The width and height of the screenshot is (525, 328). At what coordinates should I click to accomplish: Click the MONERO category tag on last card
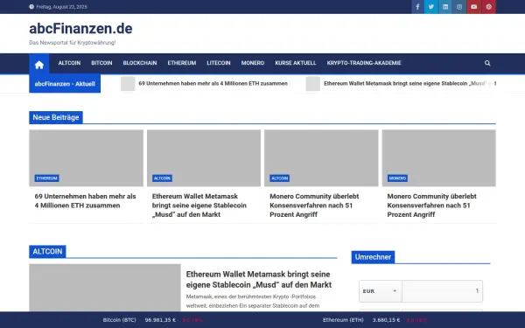coord(397,178)
